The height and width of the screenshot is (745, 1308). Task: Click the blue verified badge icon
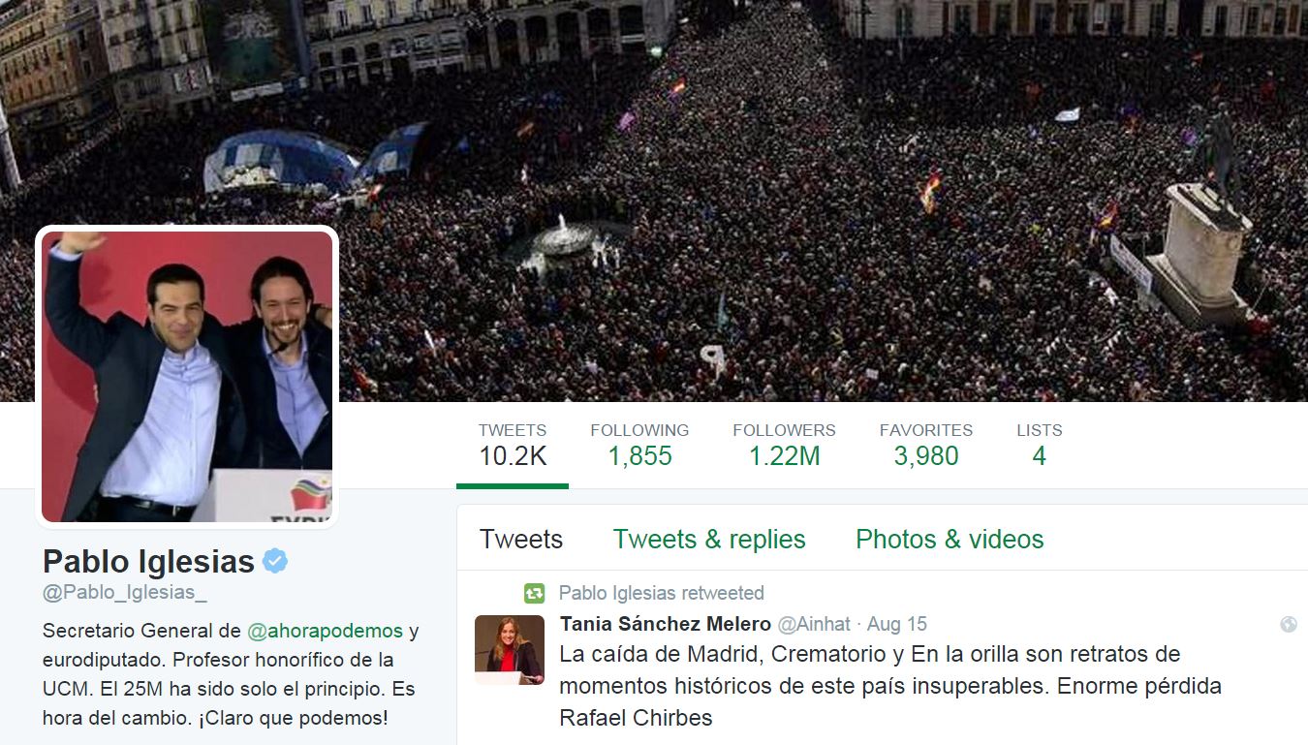pos(275,561)
